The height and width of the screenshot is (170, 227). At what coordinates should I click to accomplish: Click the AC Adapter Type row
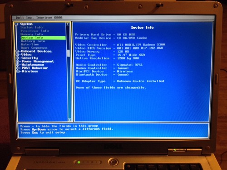[120, 81]
